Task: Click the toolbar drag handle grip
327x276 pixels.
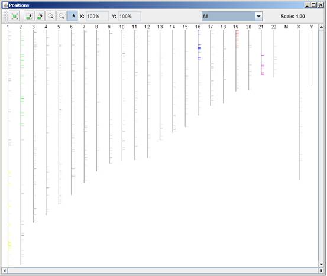Action: [6, 17]
